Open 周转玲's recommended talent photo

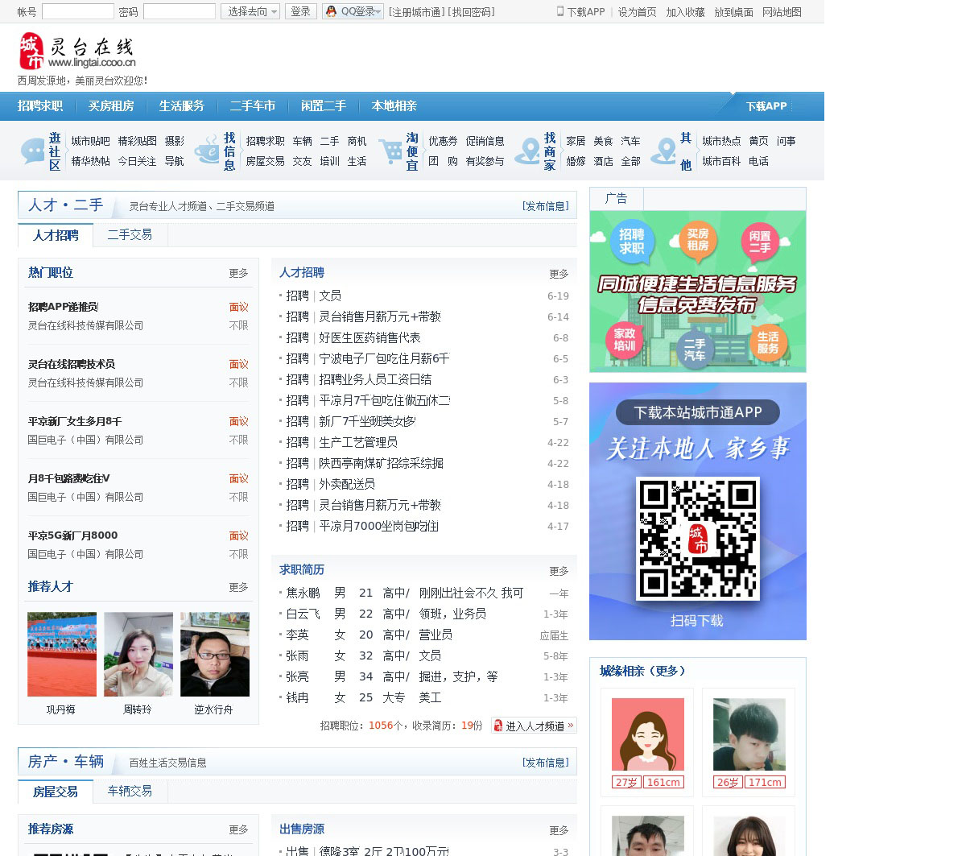coord(138,654)
